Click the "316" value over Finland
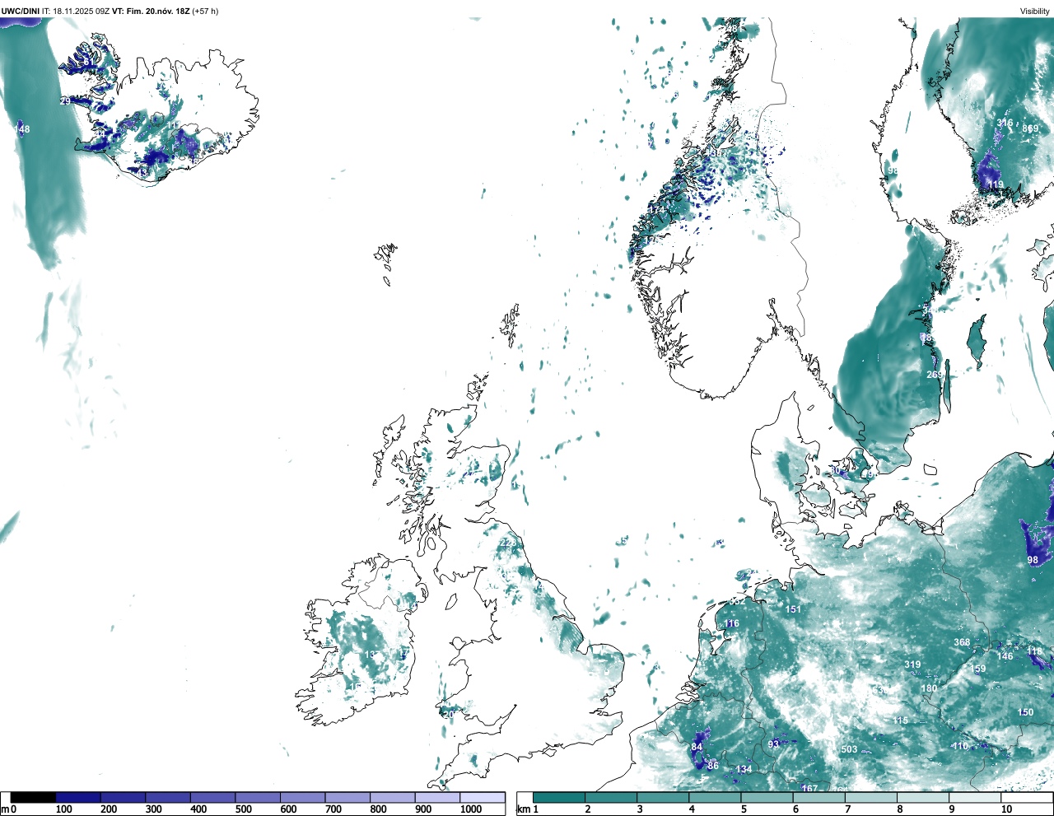This screenshot has width=1054, height=816. point(1005,124)
